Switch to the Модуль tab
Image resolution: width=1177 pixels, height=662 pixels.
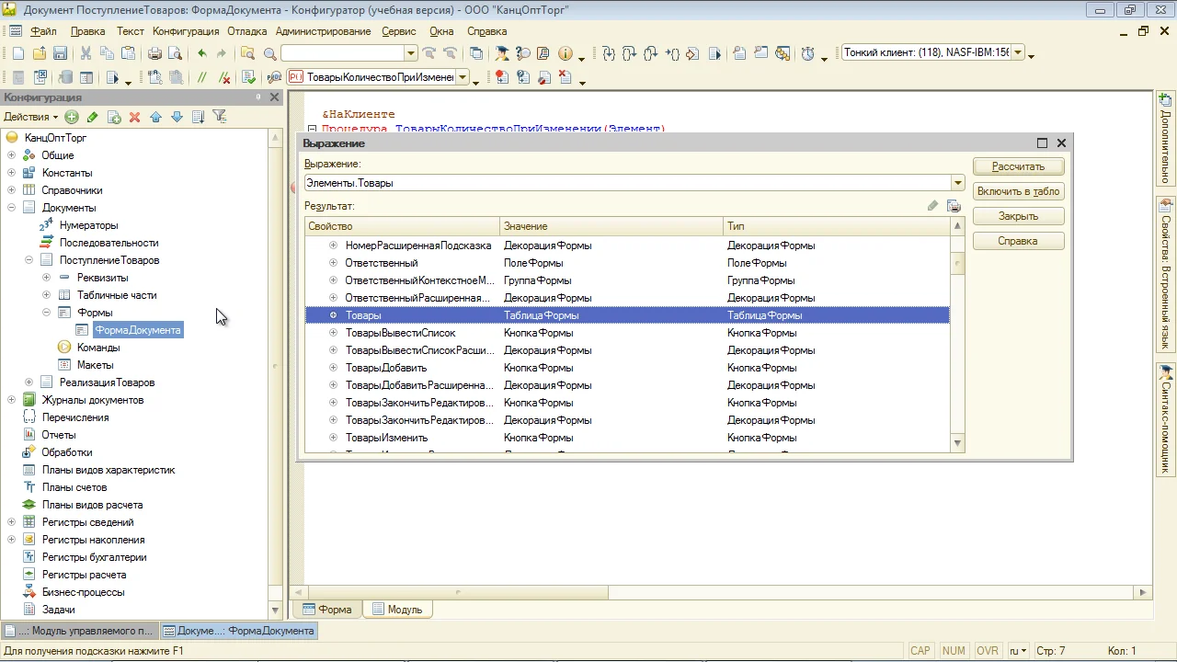(397, 610)
